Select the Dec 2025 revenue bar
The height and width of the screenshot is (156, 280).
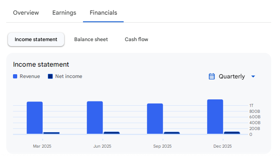215,117
